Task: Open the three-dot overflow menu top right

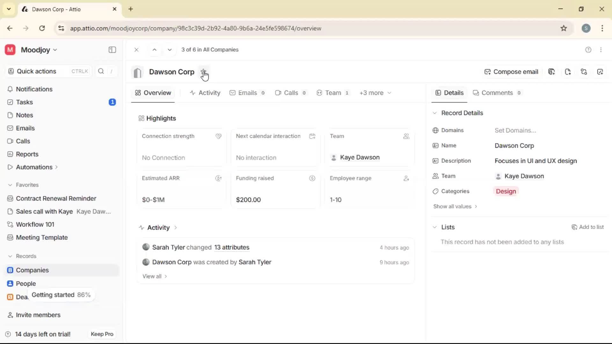Action: click(x=601, y=50)
